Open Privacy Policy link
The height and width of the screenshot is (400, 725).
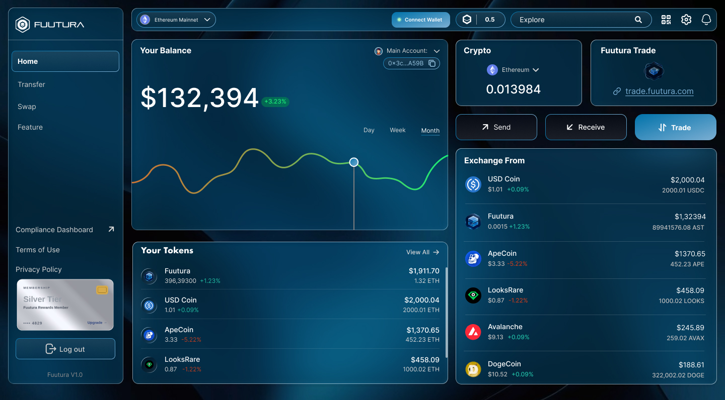click(39, 269)
